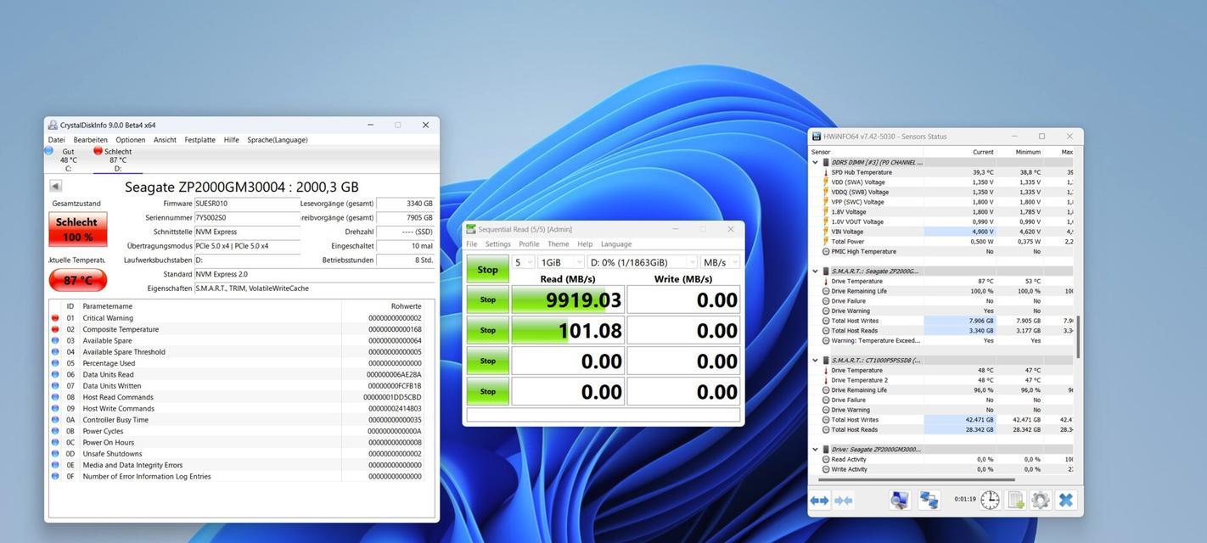Click the previous-disk arrow in CrystalDiskInfo
This screenshot has width=1207, height=543.
pyautogui.click(x=55, y=187)
